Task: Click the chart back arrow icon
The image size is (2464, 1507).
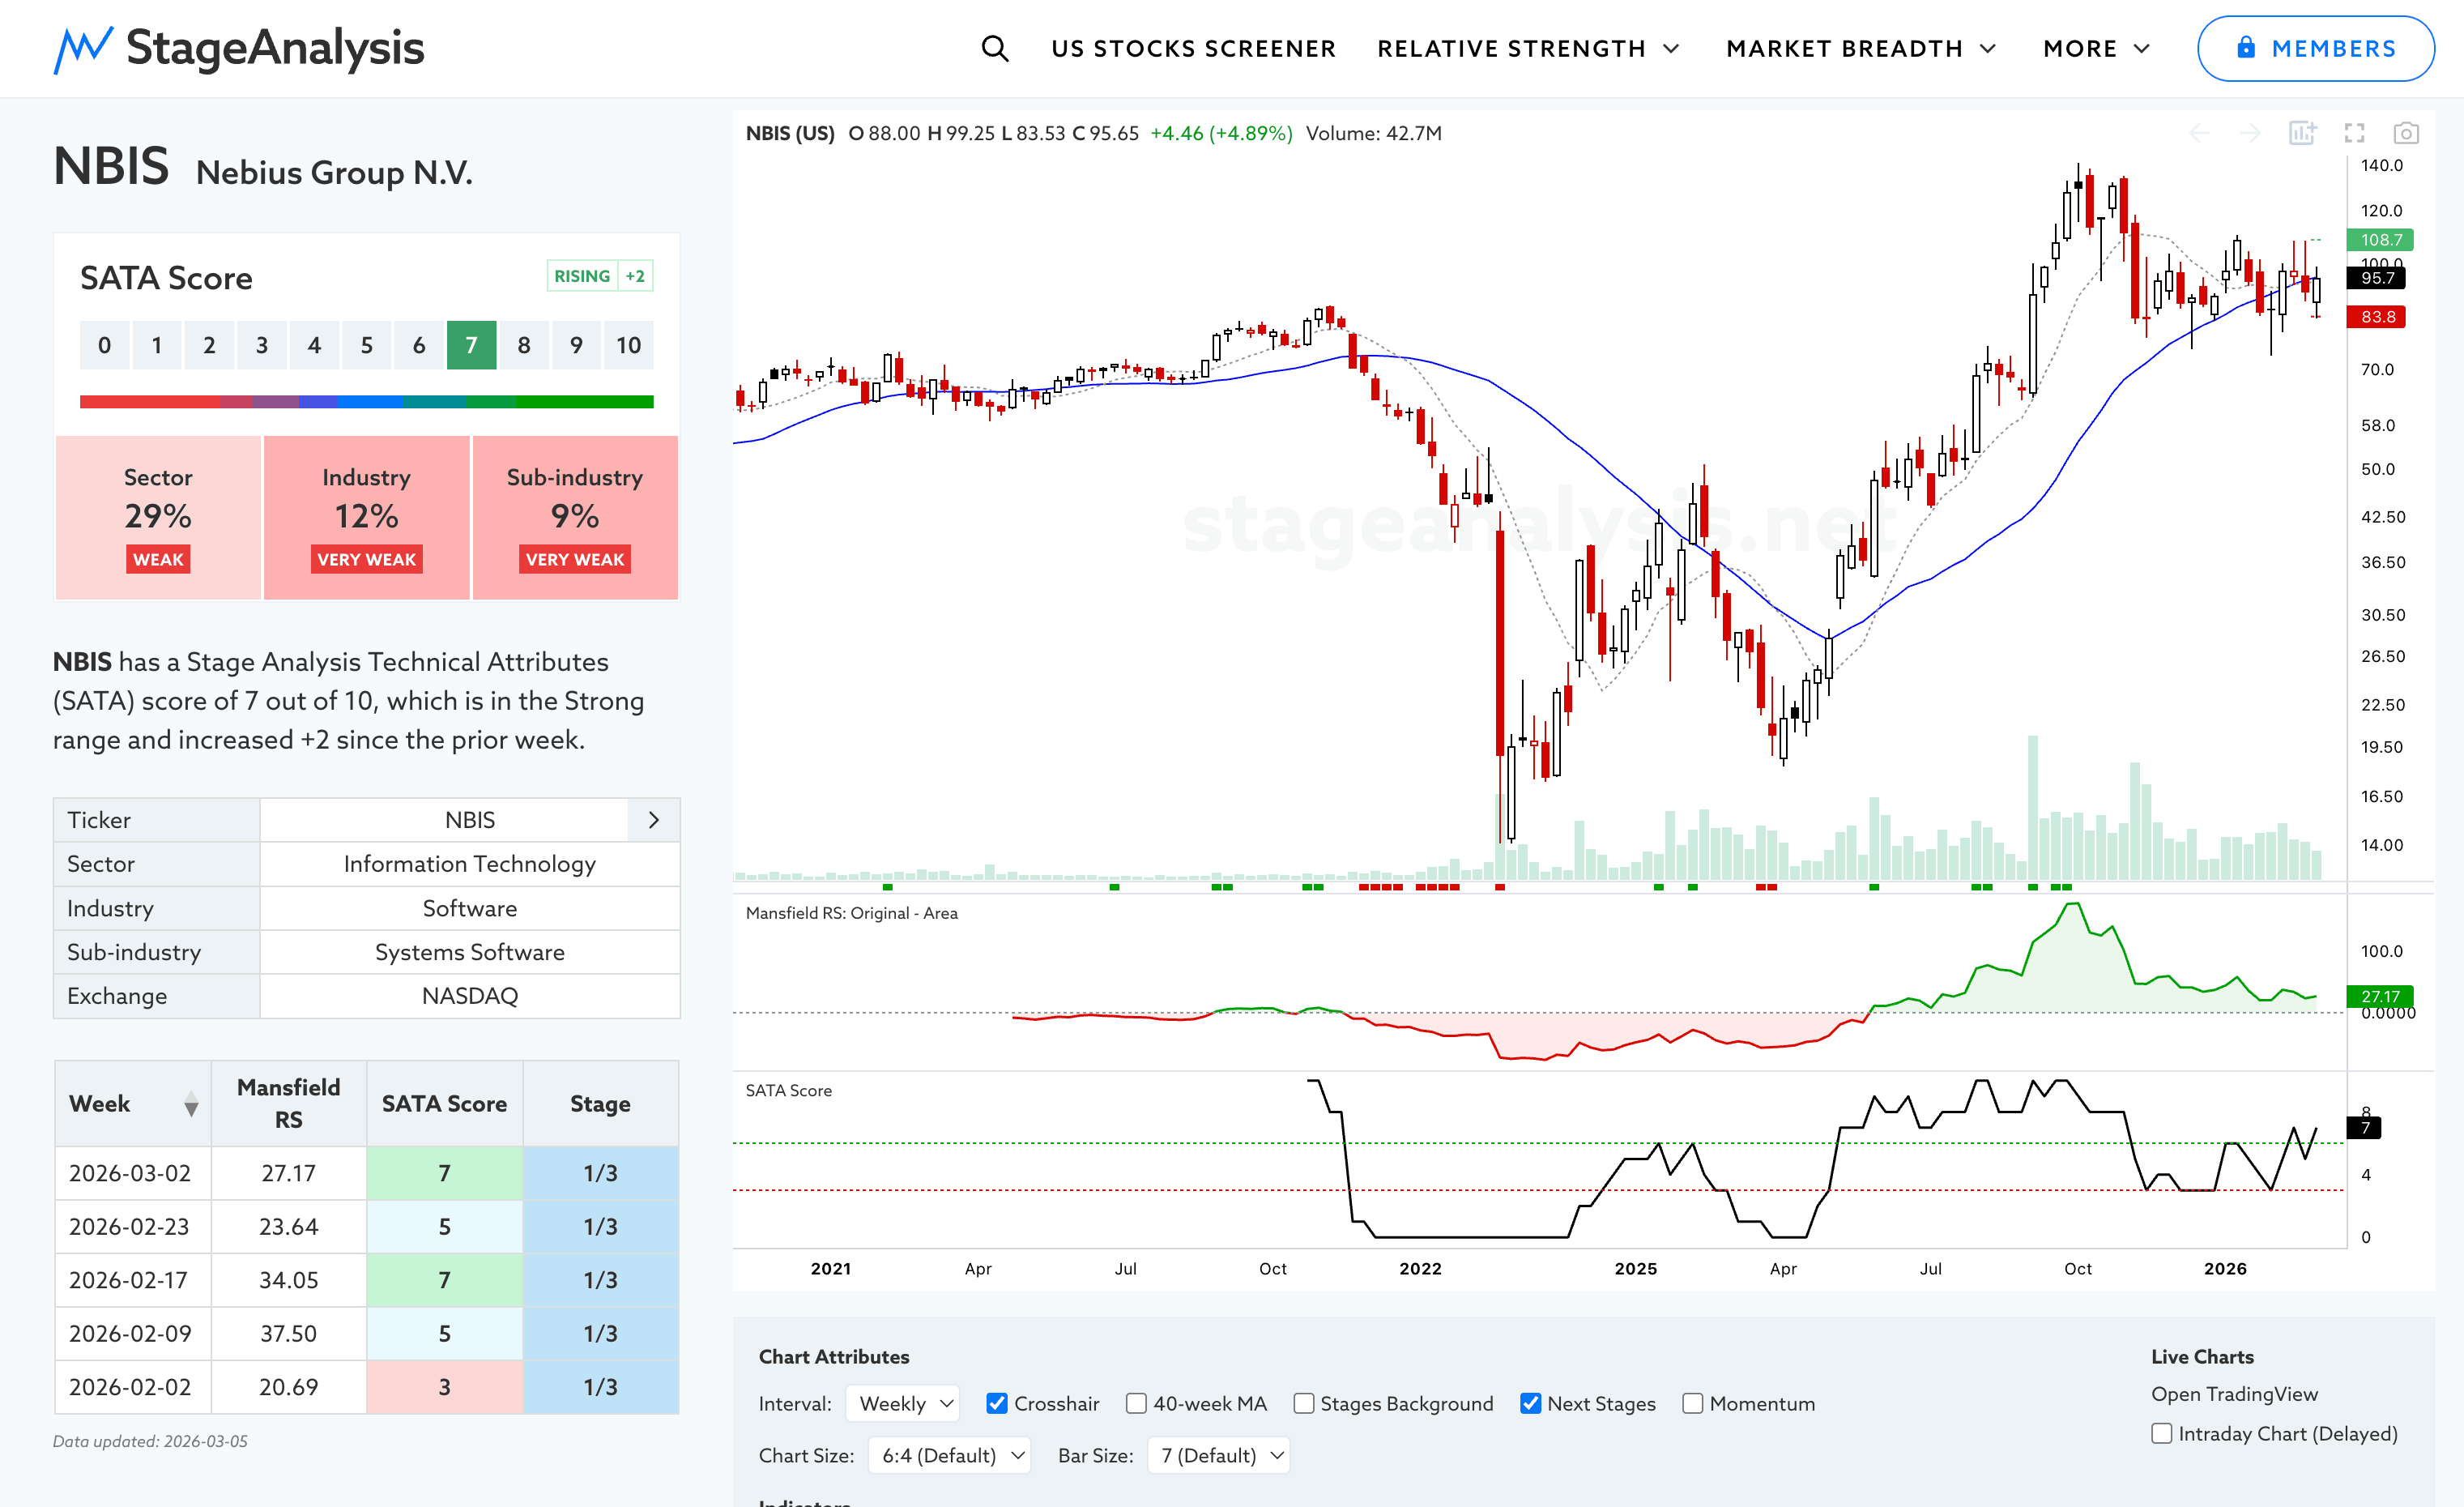Action: point(2199,133)
